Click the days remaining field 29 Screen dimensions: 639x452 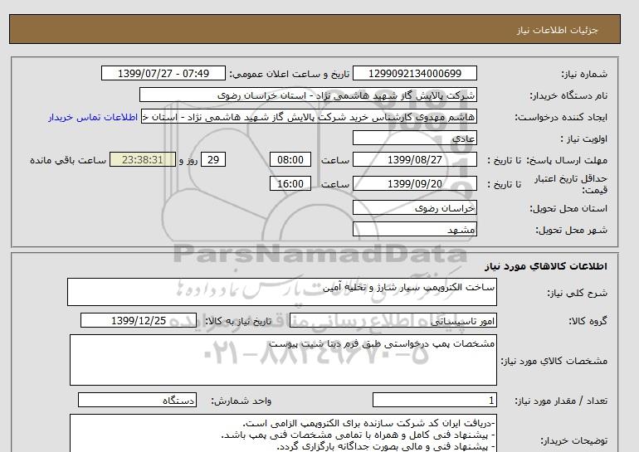pyautogui.click(x=213, y=159)
